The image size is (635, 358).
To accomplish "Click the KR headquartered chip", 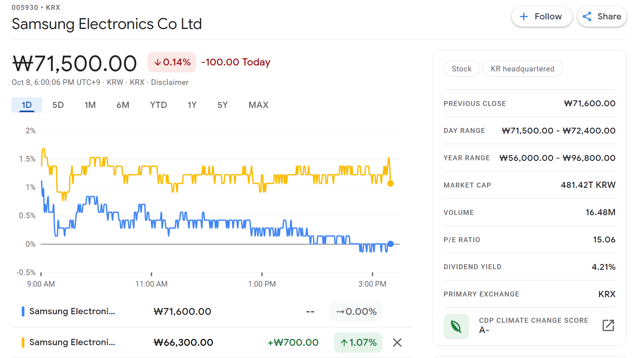I will 522,69.
